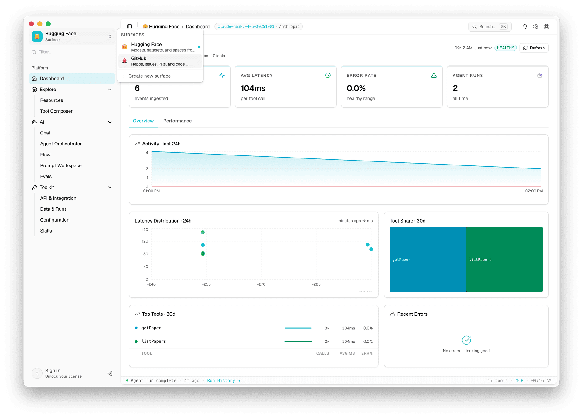Click the Explore layers icon
583x418 pixels.
(34, 90)
